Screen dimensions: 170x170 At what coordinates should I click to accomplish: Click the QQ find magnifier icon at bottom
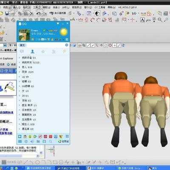[x=51, y=142]
